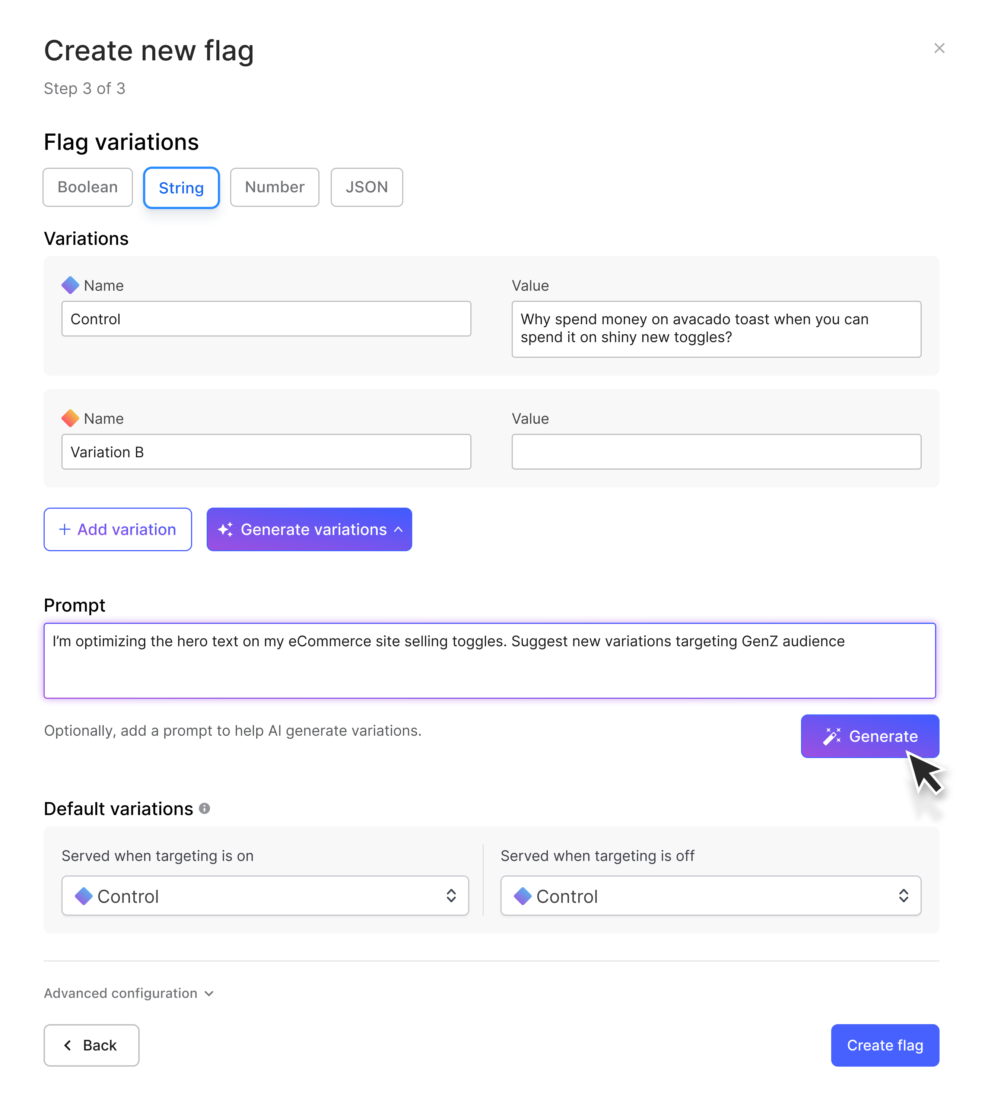This screenshot has height=1108, width=982.
Task: Open the 'Served when targeting is off' dropdown
Action: pos(711,896)
